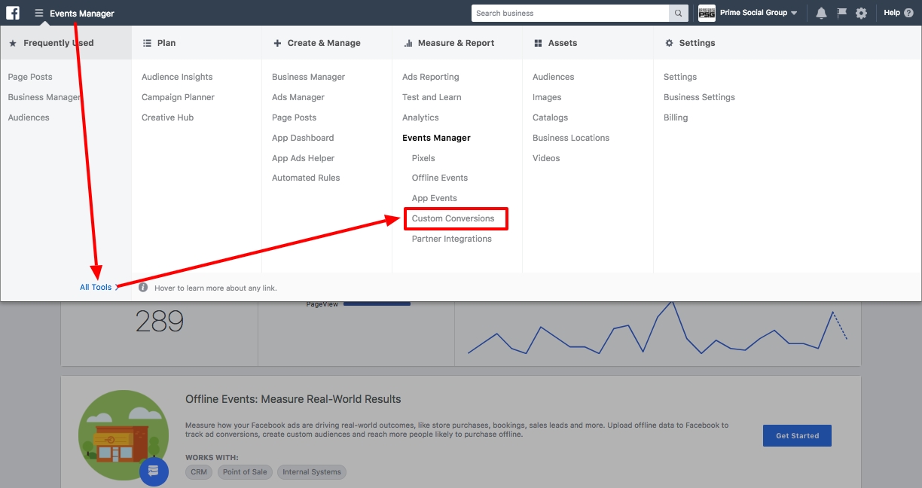This screenshot has width=922, height=488.
Task: Click the star icon beside Frequently Used
Action: coord(13,44)
